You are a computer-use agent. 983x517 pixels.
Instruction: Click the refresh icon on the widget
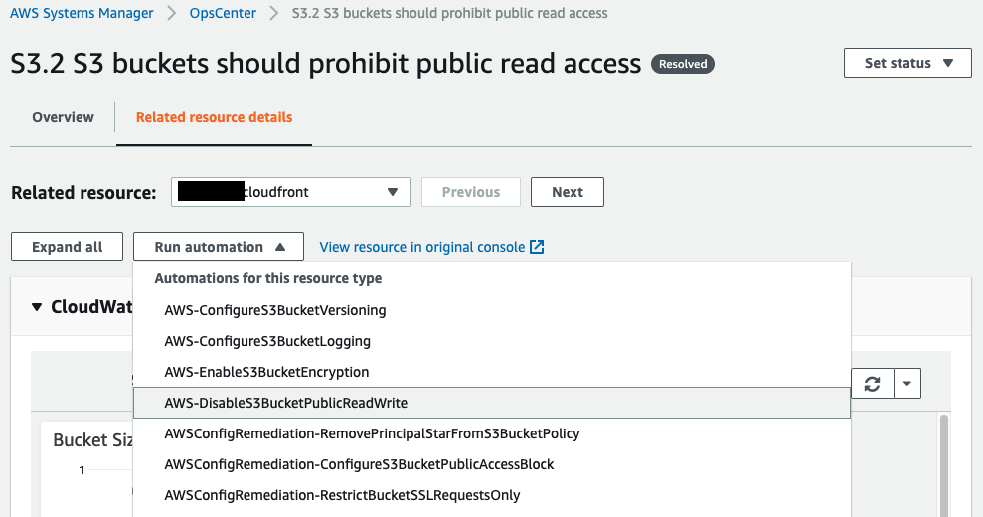(x=872, y=384)
